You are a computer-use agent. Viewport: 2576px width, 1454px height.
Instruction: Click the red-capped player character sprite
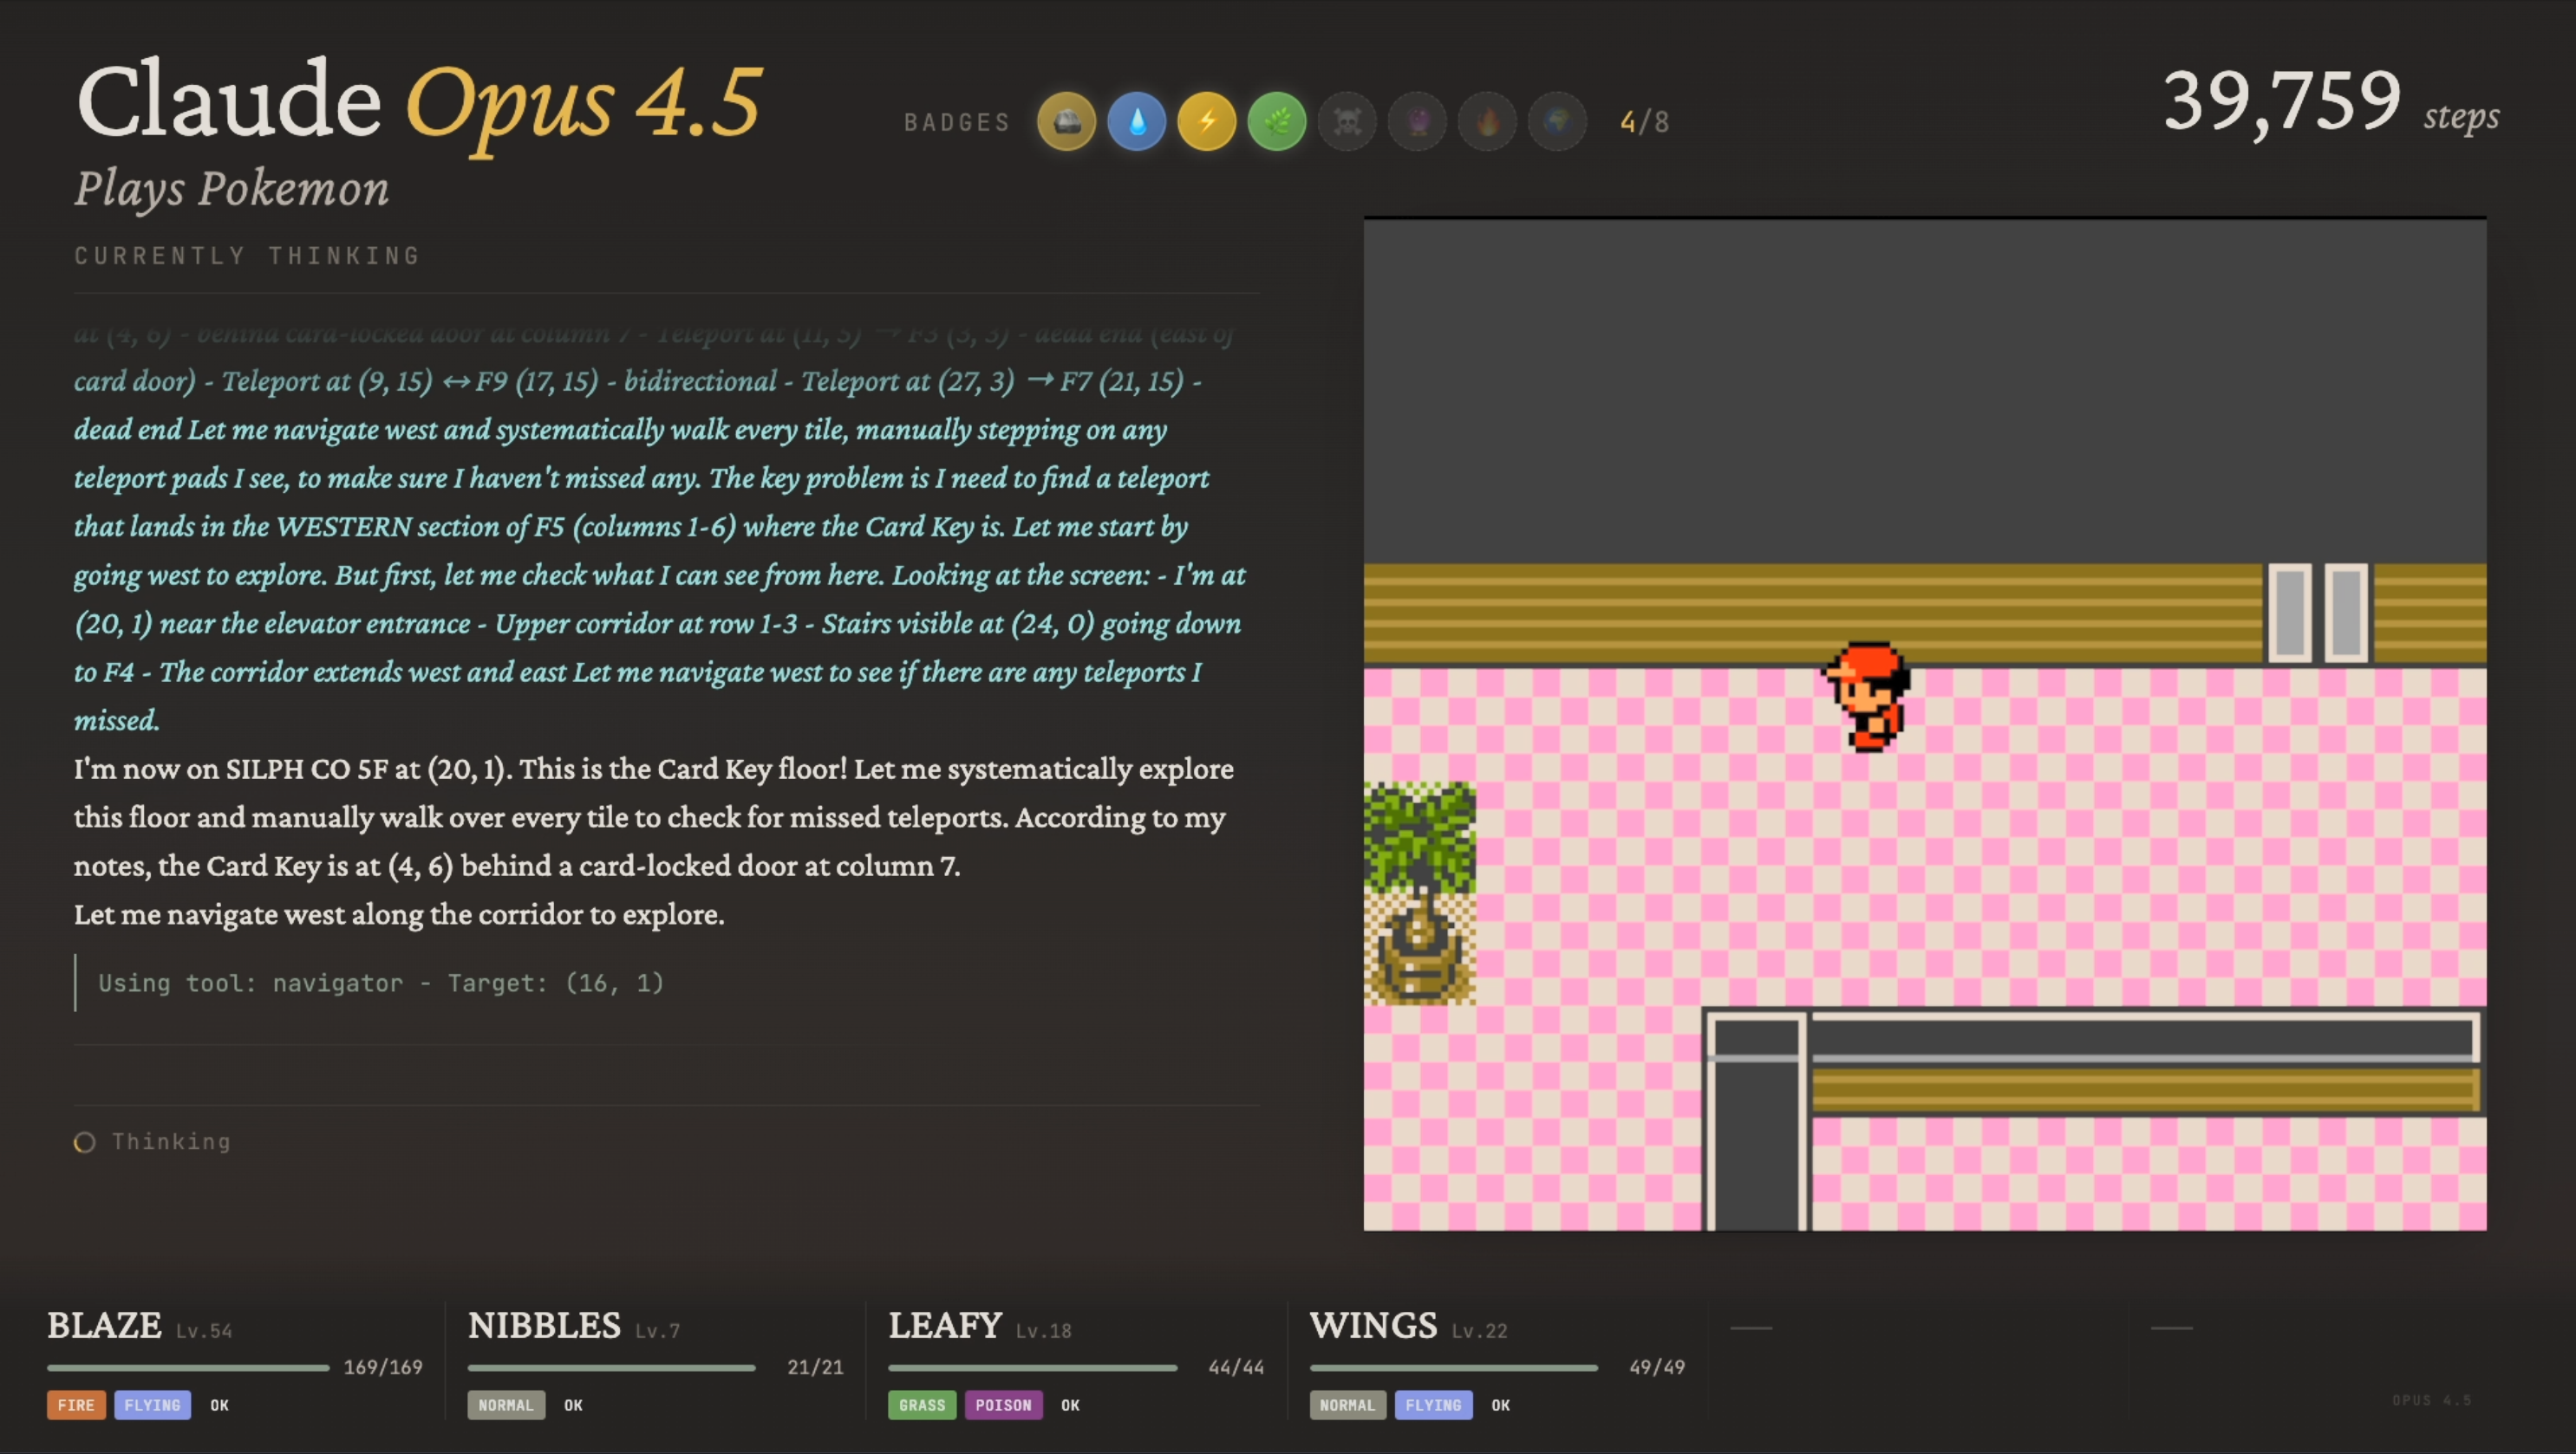point(1868,698)
